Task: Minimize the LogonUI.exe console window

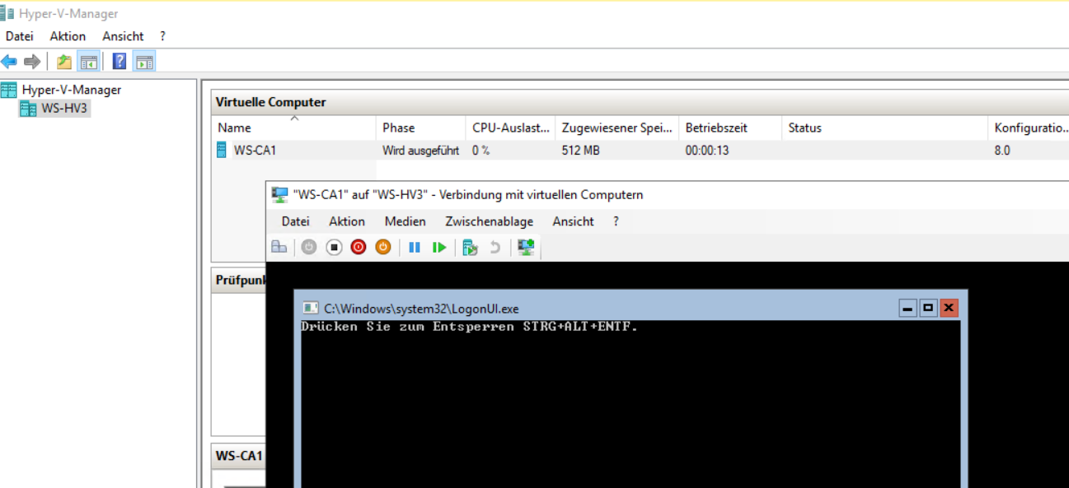Action: click(908, 309)
